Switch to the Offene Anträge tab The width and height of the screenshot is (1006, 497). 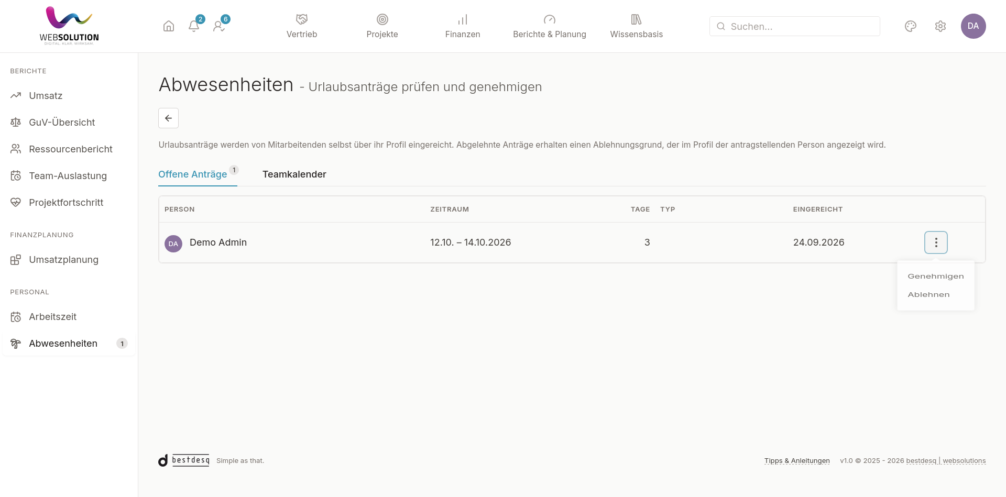point(198,174)
